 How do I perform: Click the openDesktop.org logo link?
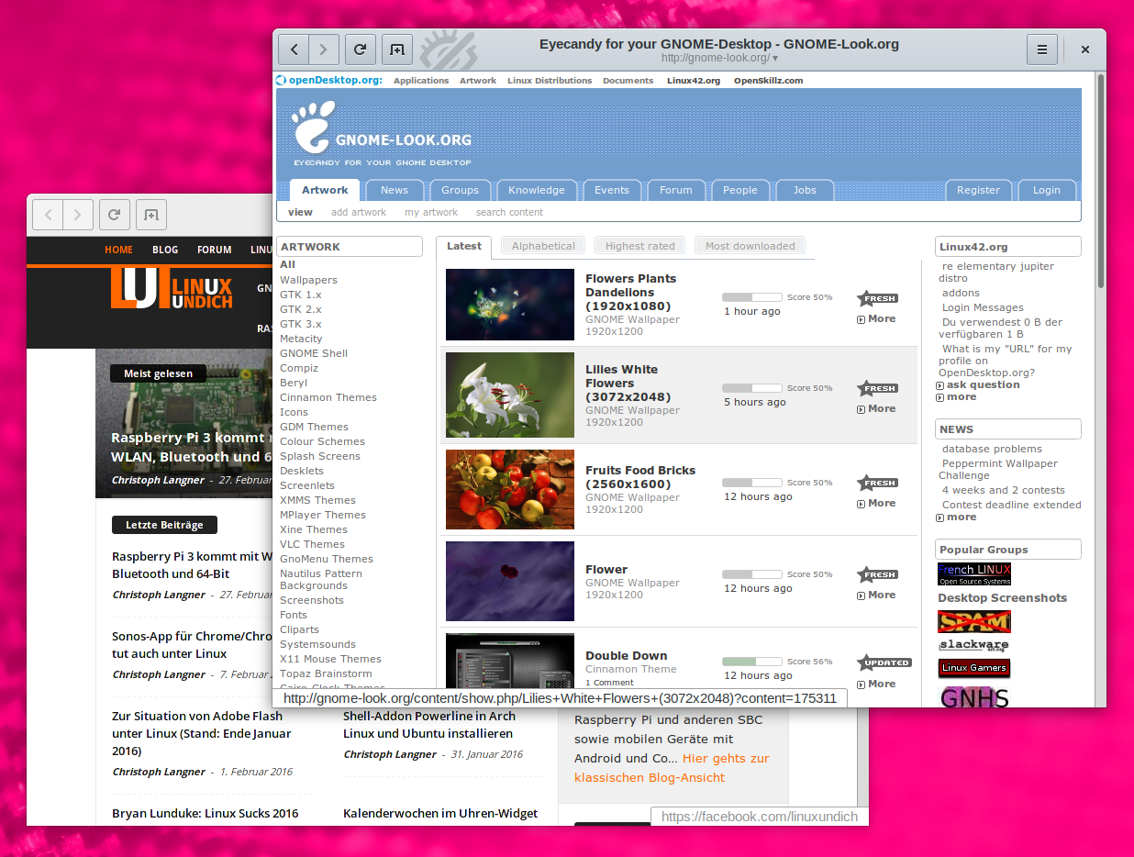coord(329,80)
